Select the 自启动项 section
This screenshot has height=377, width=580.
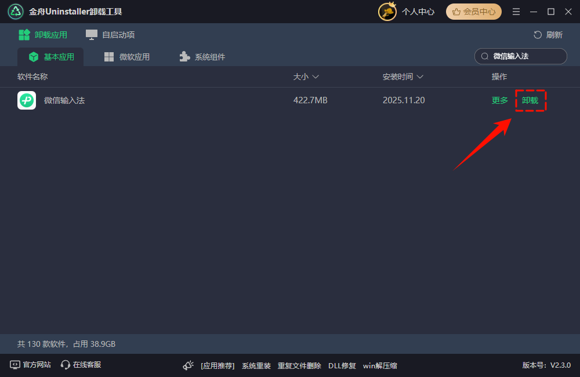110,35
